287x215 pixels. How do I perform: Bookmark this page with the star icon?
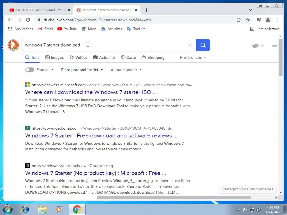pyautogui.click(x=248, y=20)
